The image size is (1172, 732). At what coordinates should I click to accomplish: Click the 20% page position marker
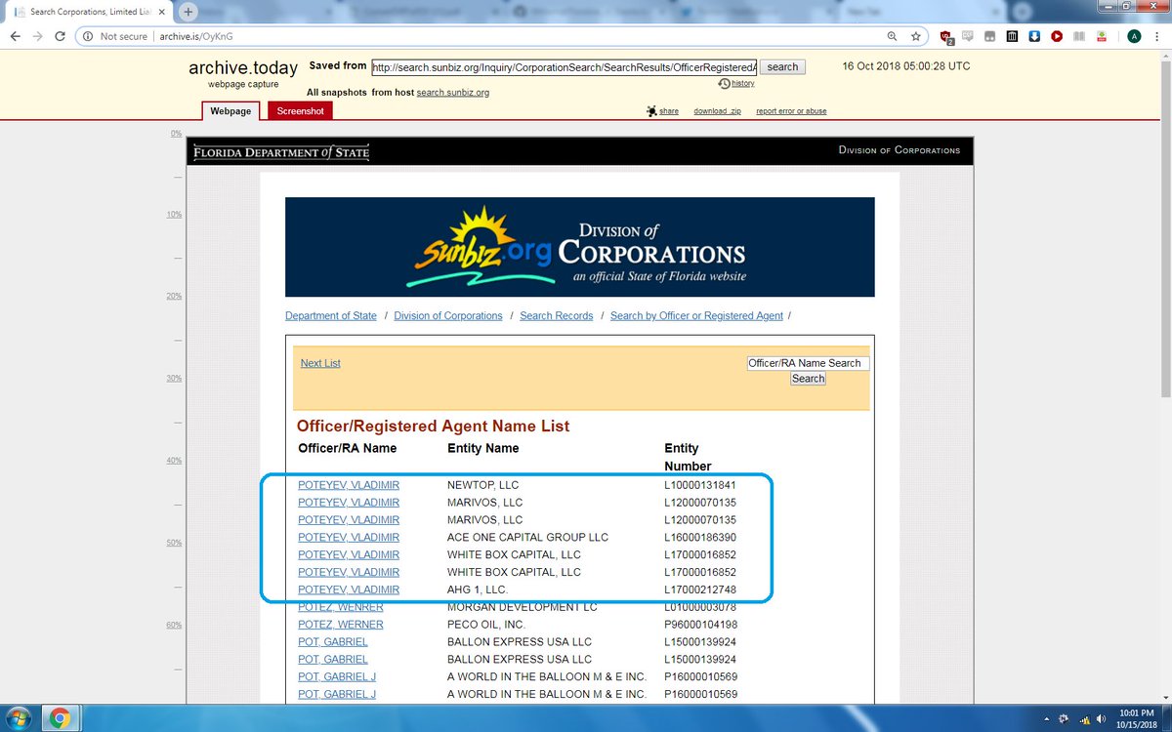[x=173, y=296]
